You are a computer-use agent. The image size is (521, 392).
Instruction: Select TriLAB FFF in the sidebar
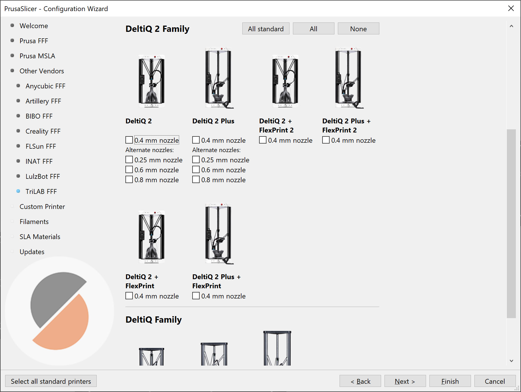coord(41,192)
